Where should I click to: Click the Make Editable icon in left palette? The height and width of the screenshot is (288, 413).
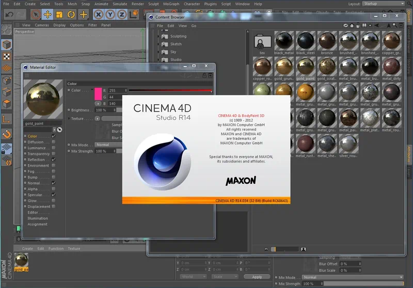pyautogui.click(x=7, y=29)
